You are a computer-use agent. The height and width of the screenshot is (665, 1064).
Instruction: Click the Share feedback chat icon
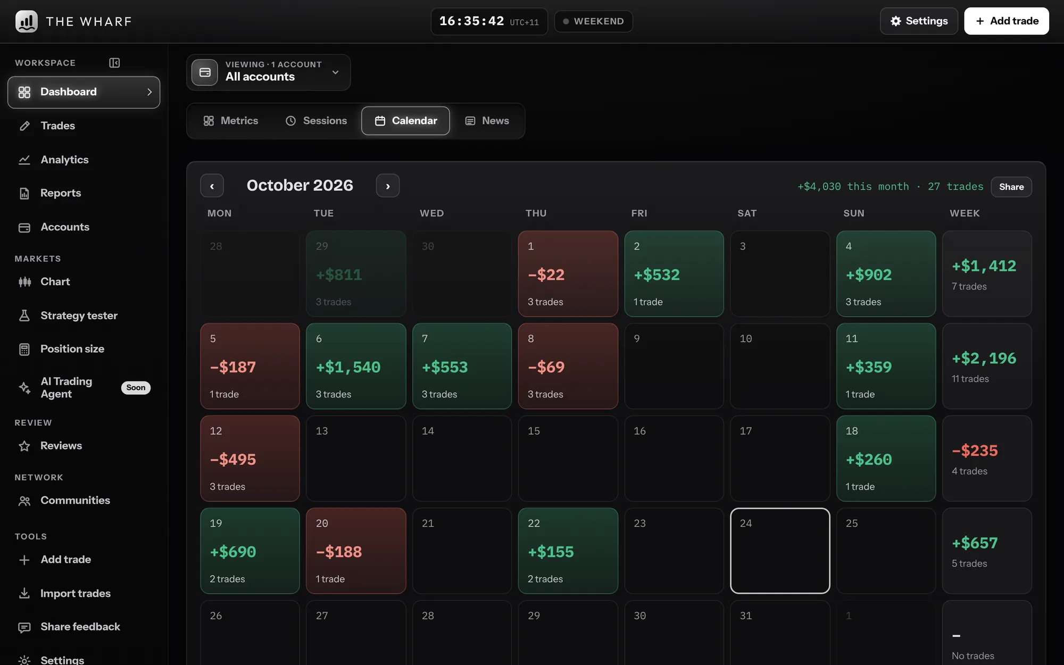point(24,627)
